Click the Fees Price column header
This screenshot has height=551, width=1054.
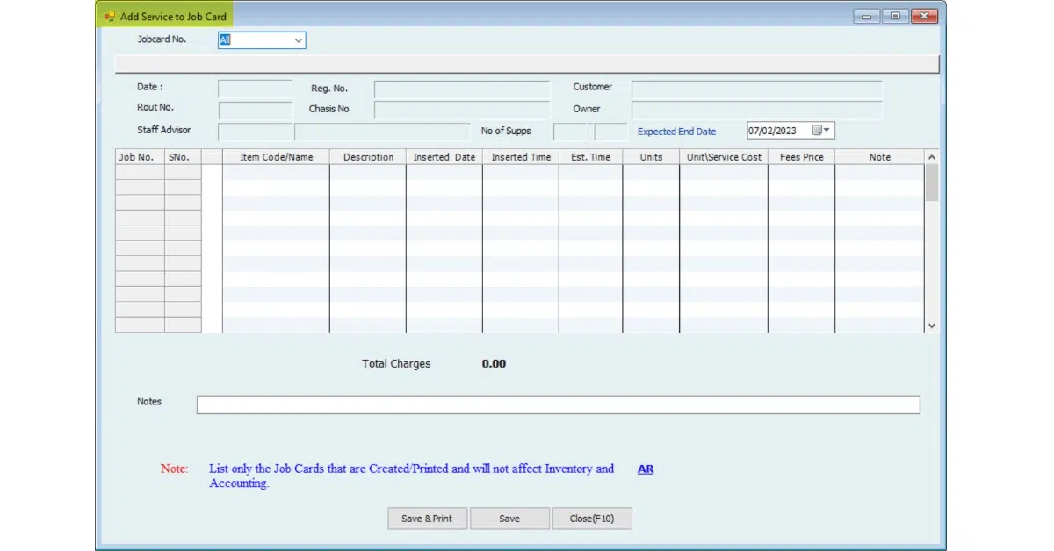[x=801, y=157]
